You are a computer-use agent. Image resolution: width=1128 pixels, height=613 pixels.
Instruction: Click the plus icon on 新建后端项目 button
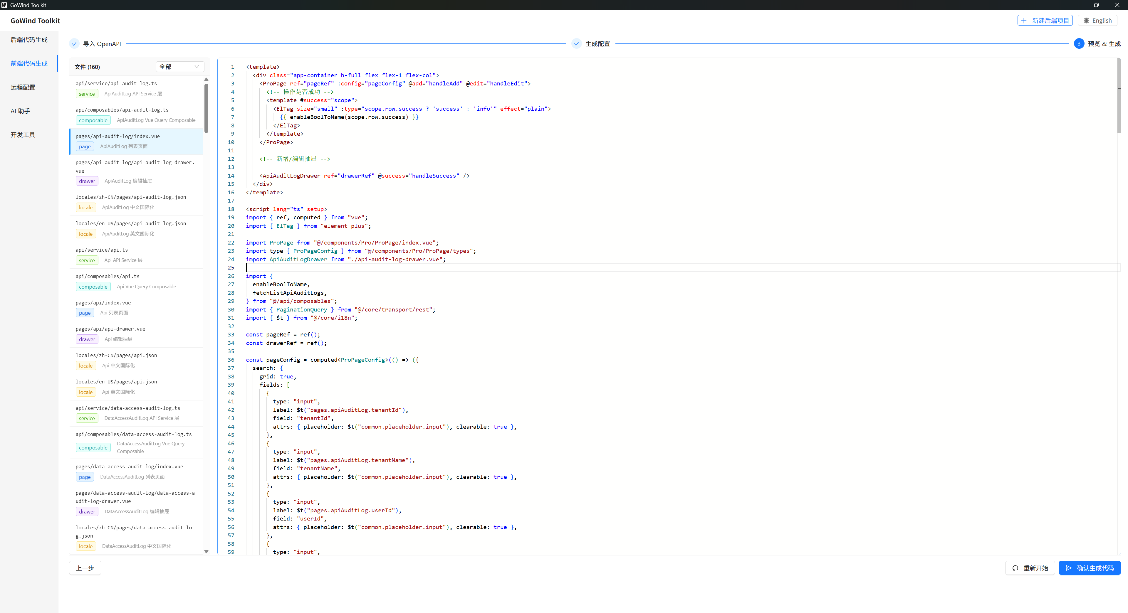pyautogui.click(x=1024, y=21)
